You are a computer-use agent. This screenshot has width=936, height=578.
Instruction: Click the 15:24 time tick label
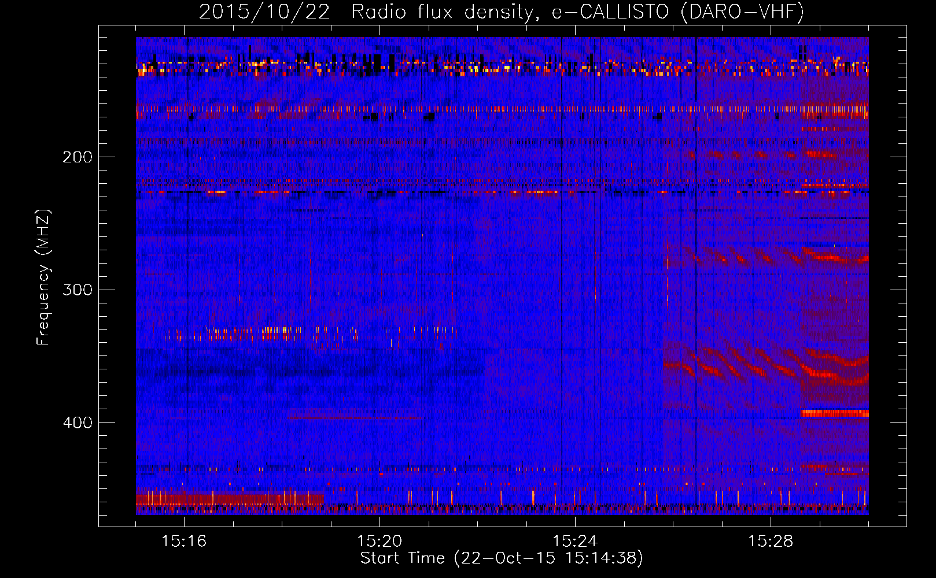pos(575,541)
